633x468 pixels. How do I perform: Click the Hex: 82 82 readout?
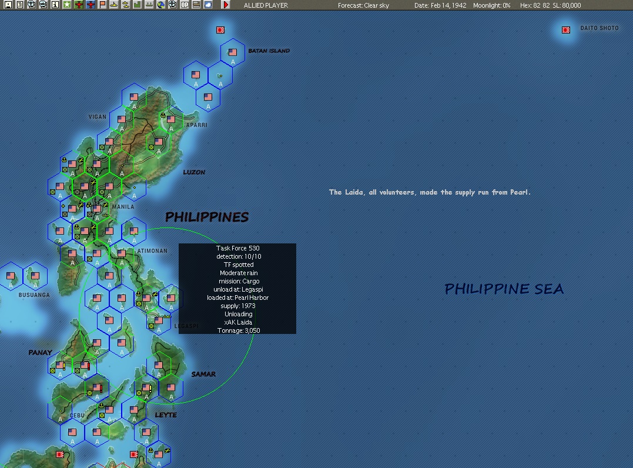[x=535, y=5]
